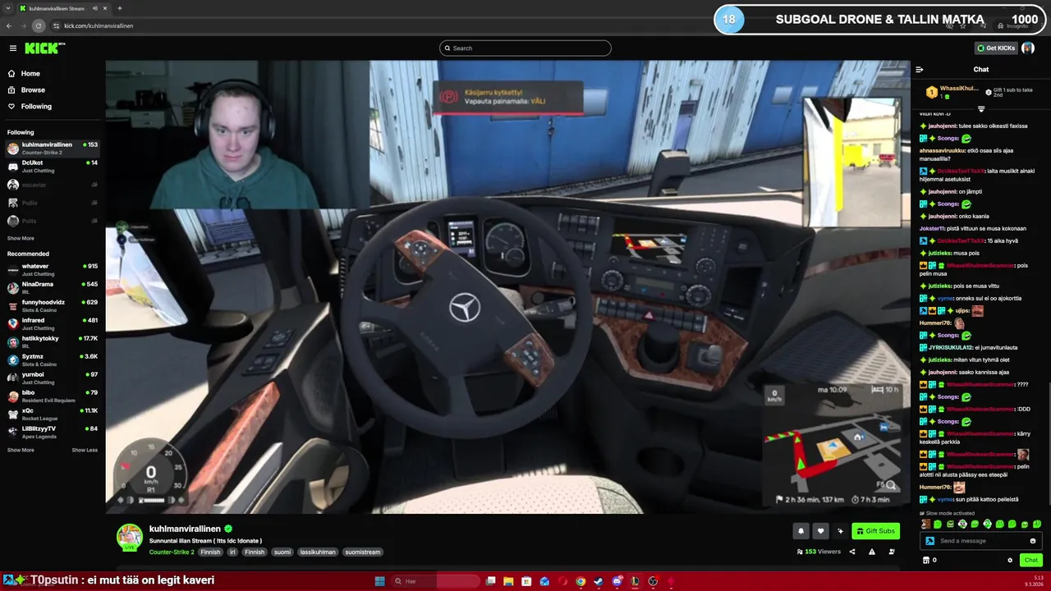Open the hamburger sidebar menu

(12, 48)
